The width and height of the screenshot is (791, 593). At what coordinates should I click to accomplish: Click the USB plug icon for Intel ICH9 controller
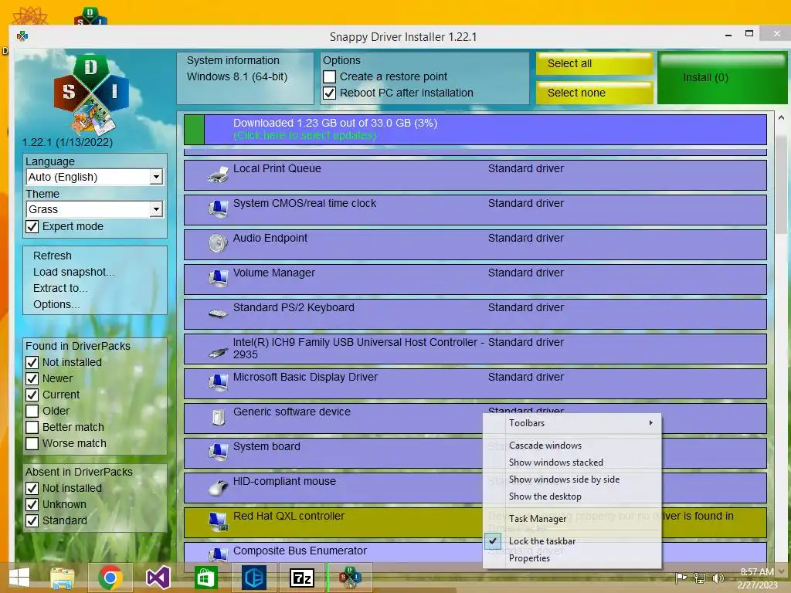pyautogui.click(x=218, y=353)
